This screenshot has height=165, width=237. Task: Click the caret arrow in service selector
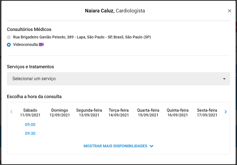(x=224, y=79)
